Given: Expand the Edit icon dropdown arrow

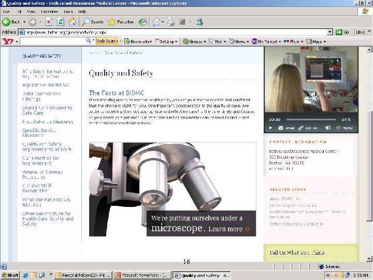Looking at the screenshot, I should (191, 22).
